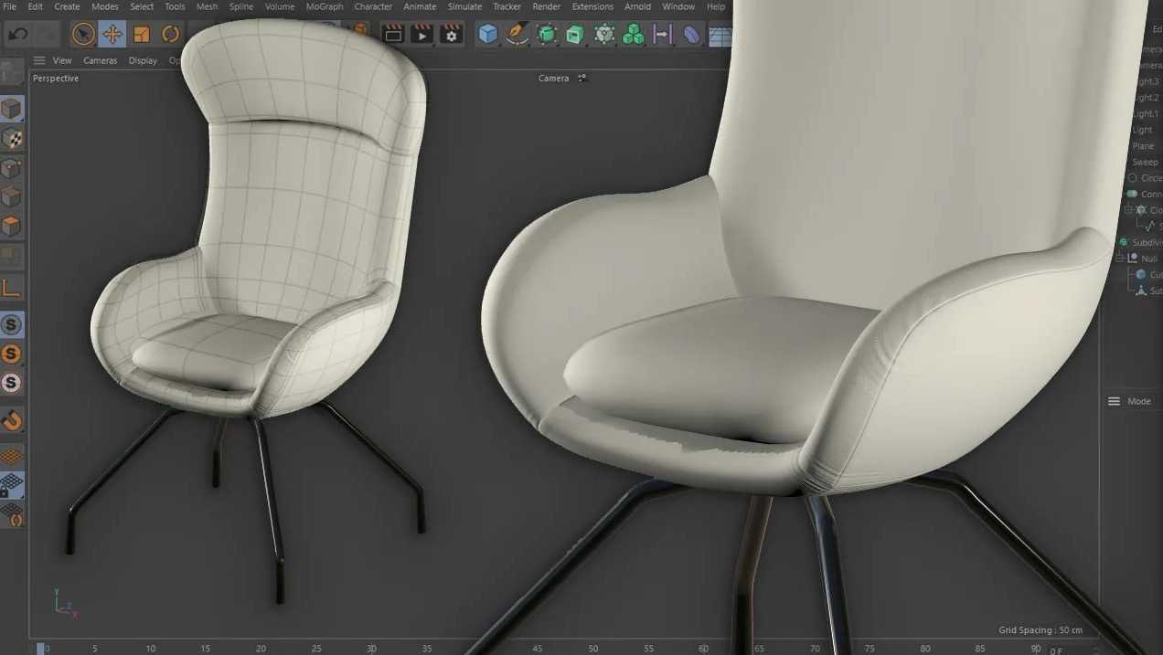1163x655 pixels.
Task: Add a Cube primitive from the toolbar
Action: coord(487,34)
